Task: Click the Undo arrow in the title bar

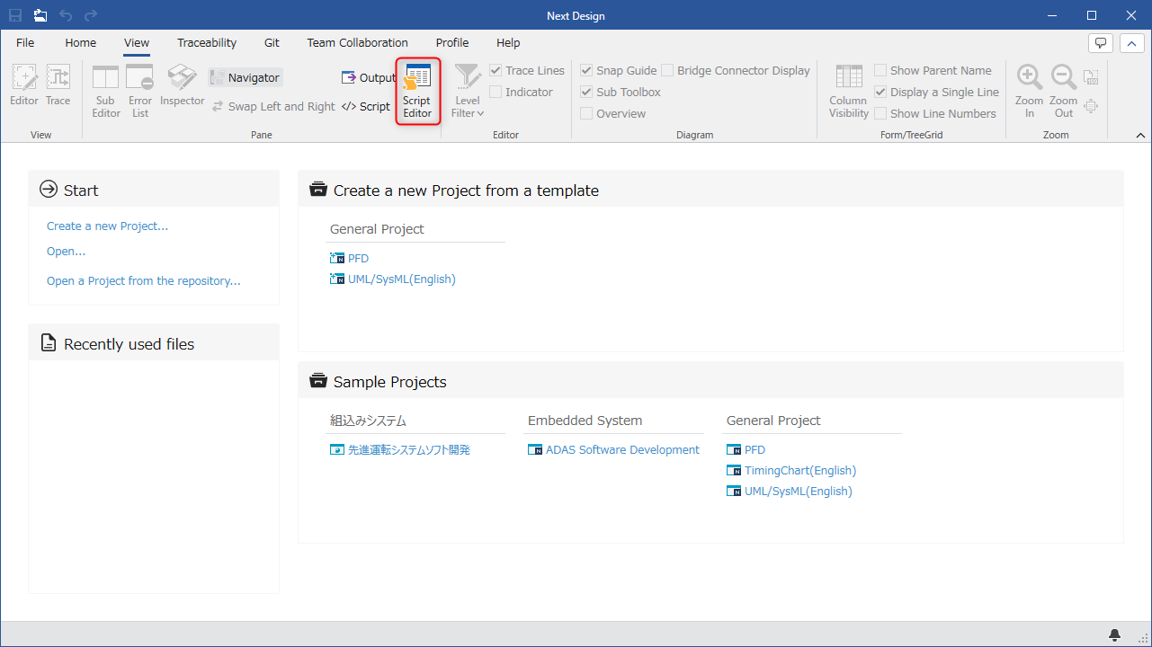Action: 66,15
